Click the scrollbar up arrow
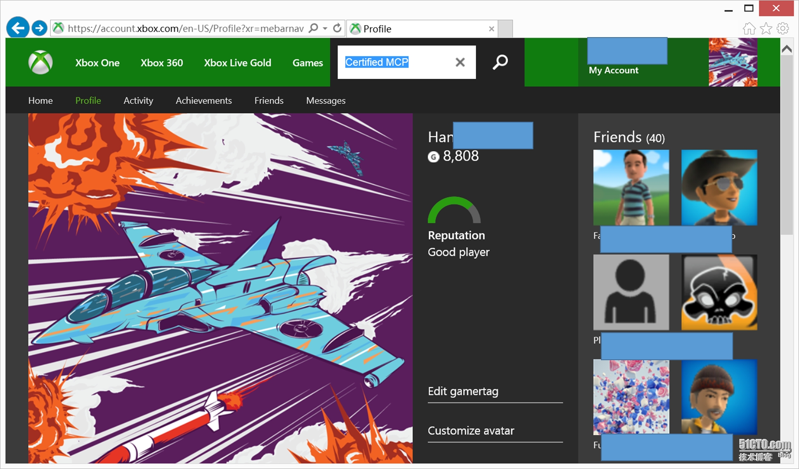Screen dimensions: 799x469 (787, 49)
